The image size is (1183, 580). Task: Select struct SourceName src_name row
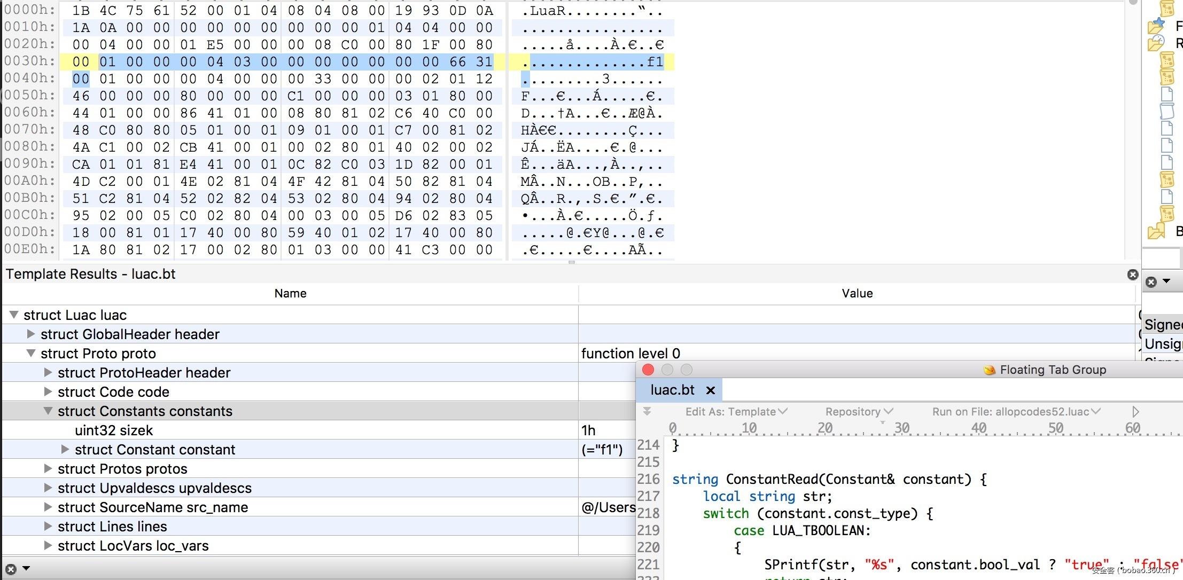[x=153, y=507]
